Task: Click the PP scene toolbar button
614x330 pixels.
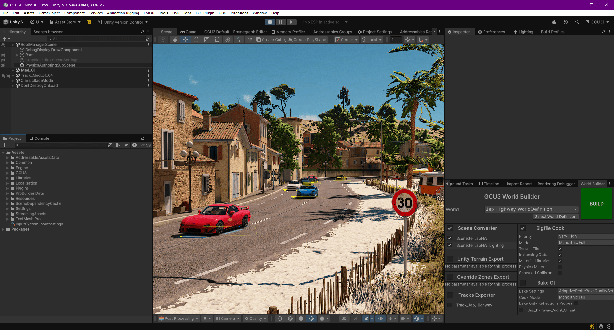Action: click(x=250, y=40)
